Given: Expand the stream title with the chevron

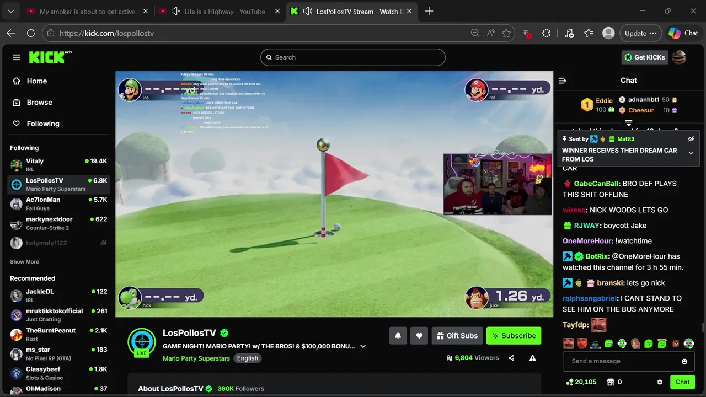Looking at the screenshot, I should 363,346.
